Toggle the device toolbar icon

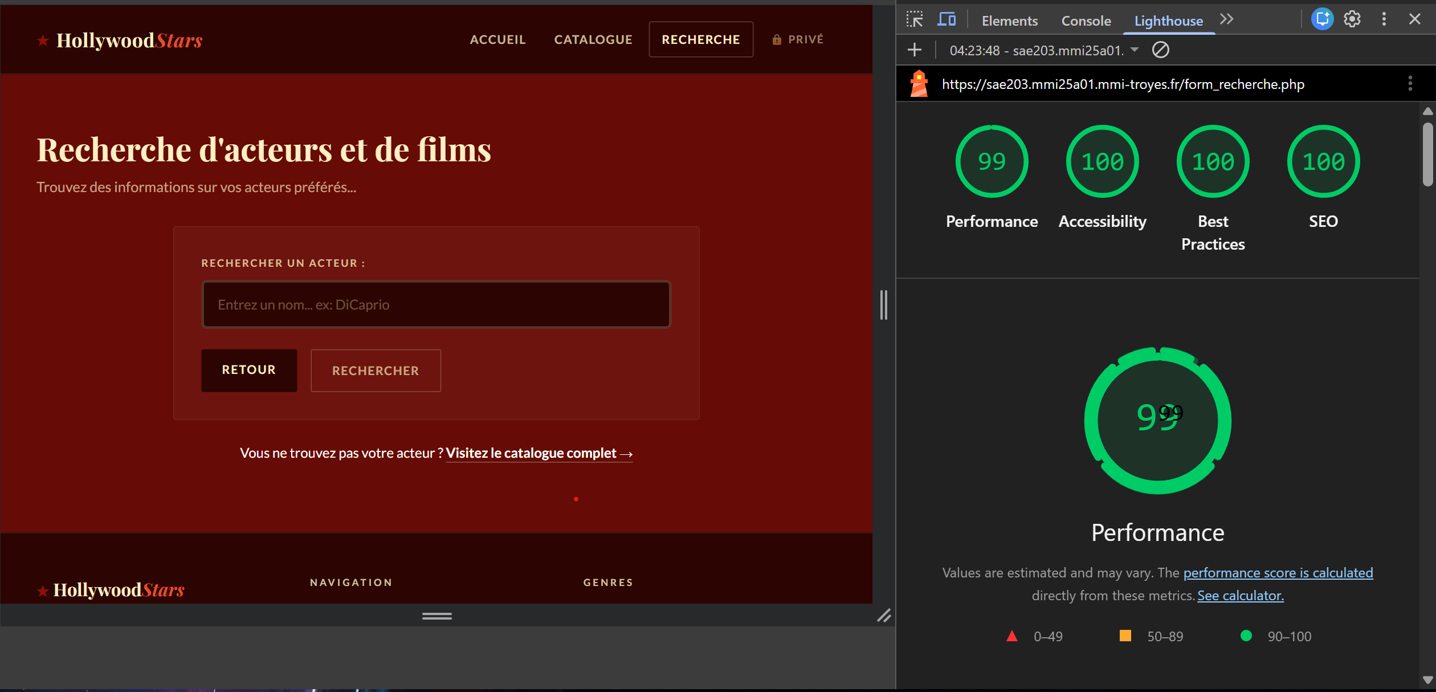947,19
